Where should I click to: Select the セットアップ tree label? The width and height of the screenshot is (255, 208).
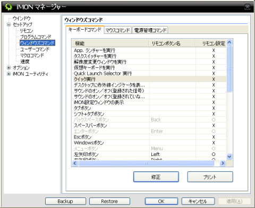22,24
